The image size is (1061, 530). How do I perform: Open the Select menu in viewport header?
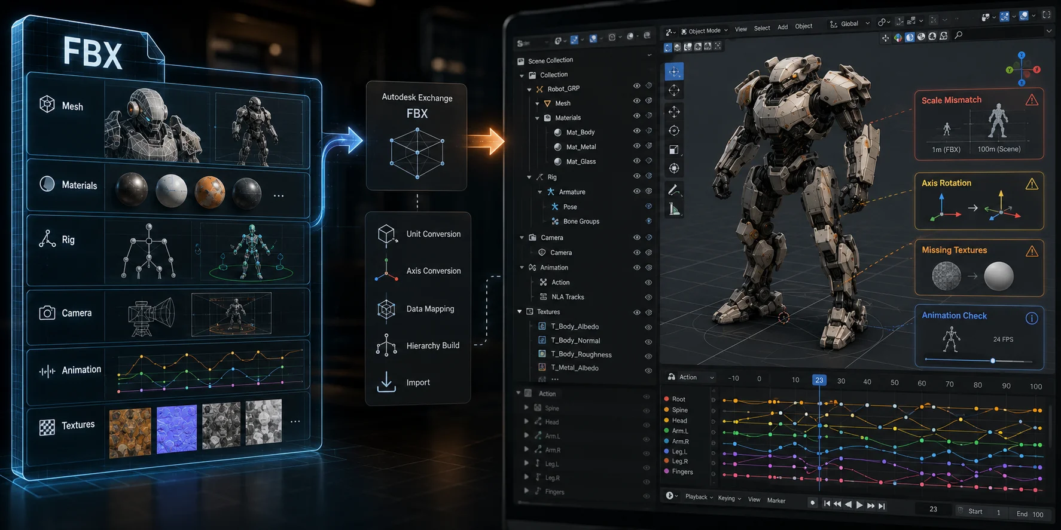[762, 28]
